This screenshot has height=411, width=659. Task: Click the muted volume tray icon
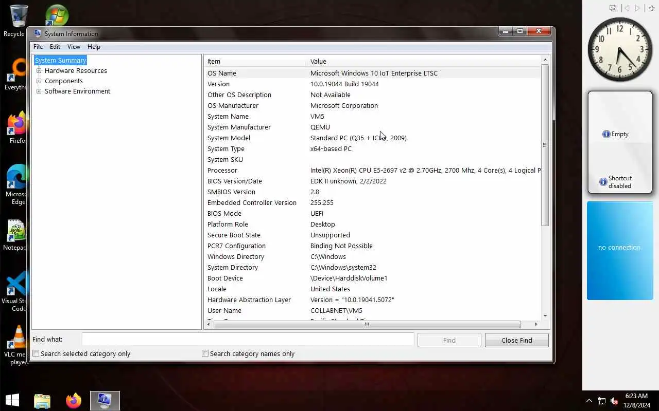coord(614,401)
